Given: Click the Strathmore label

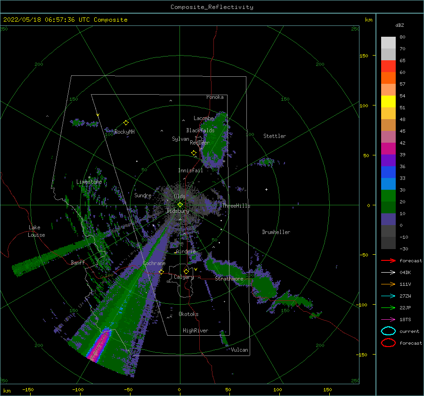Looking at the screenshot, I should [229, 279].
